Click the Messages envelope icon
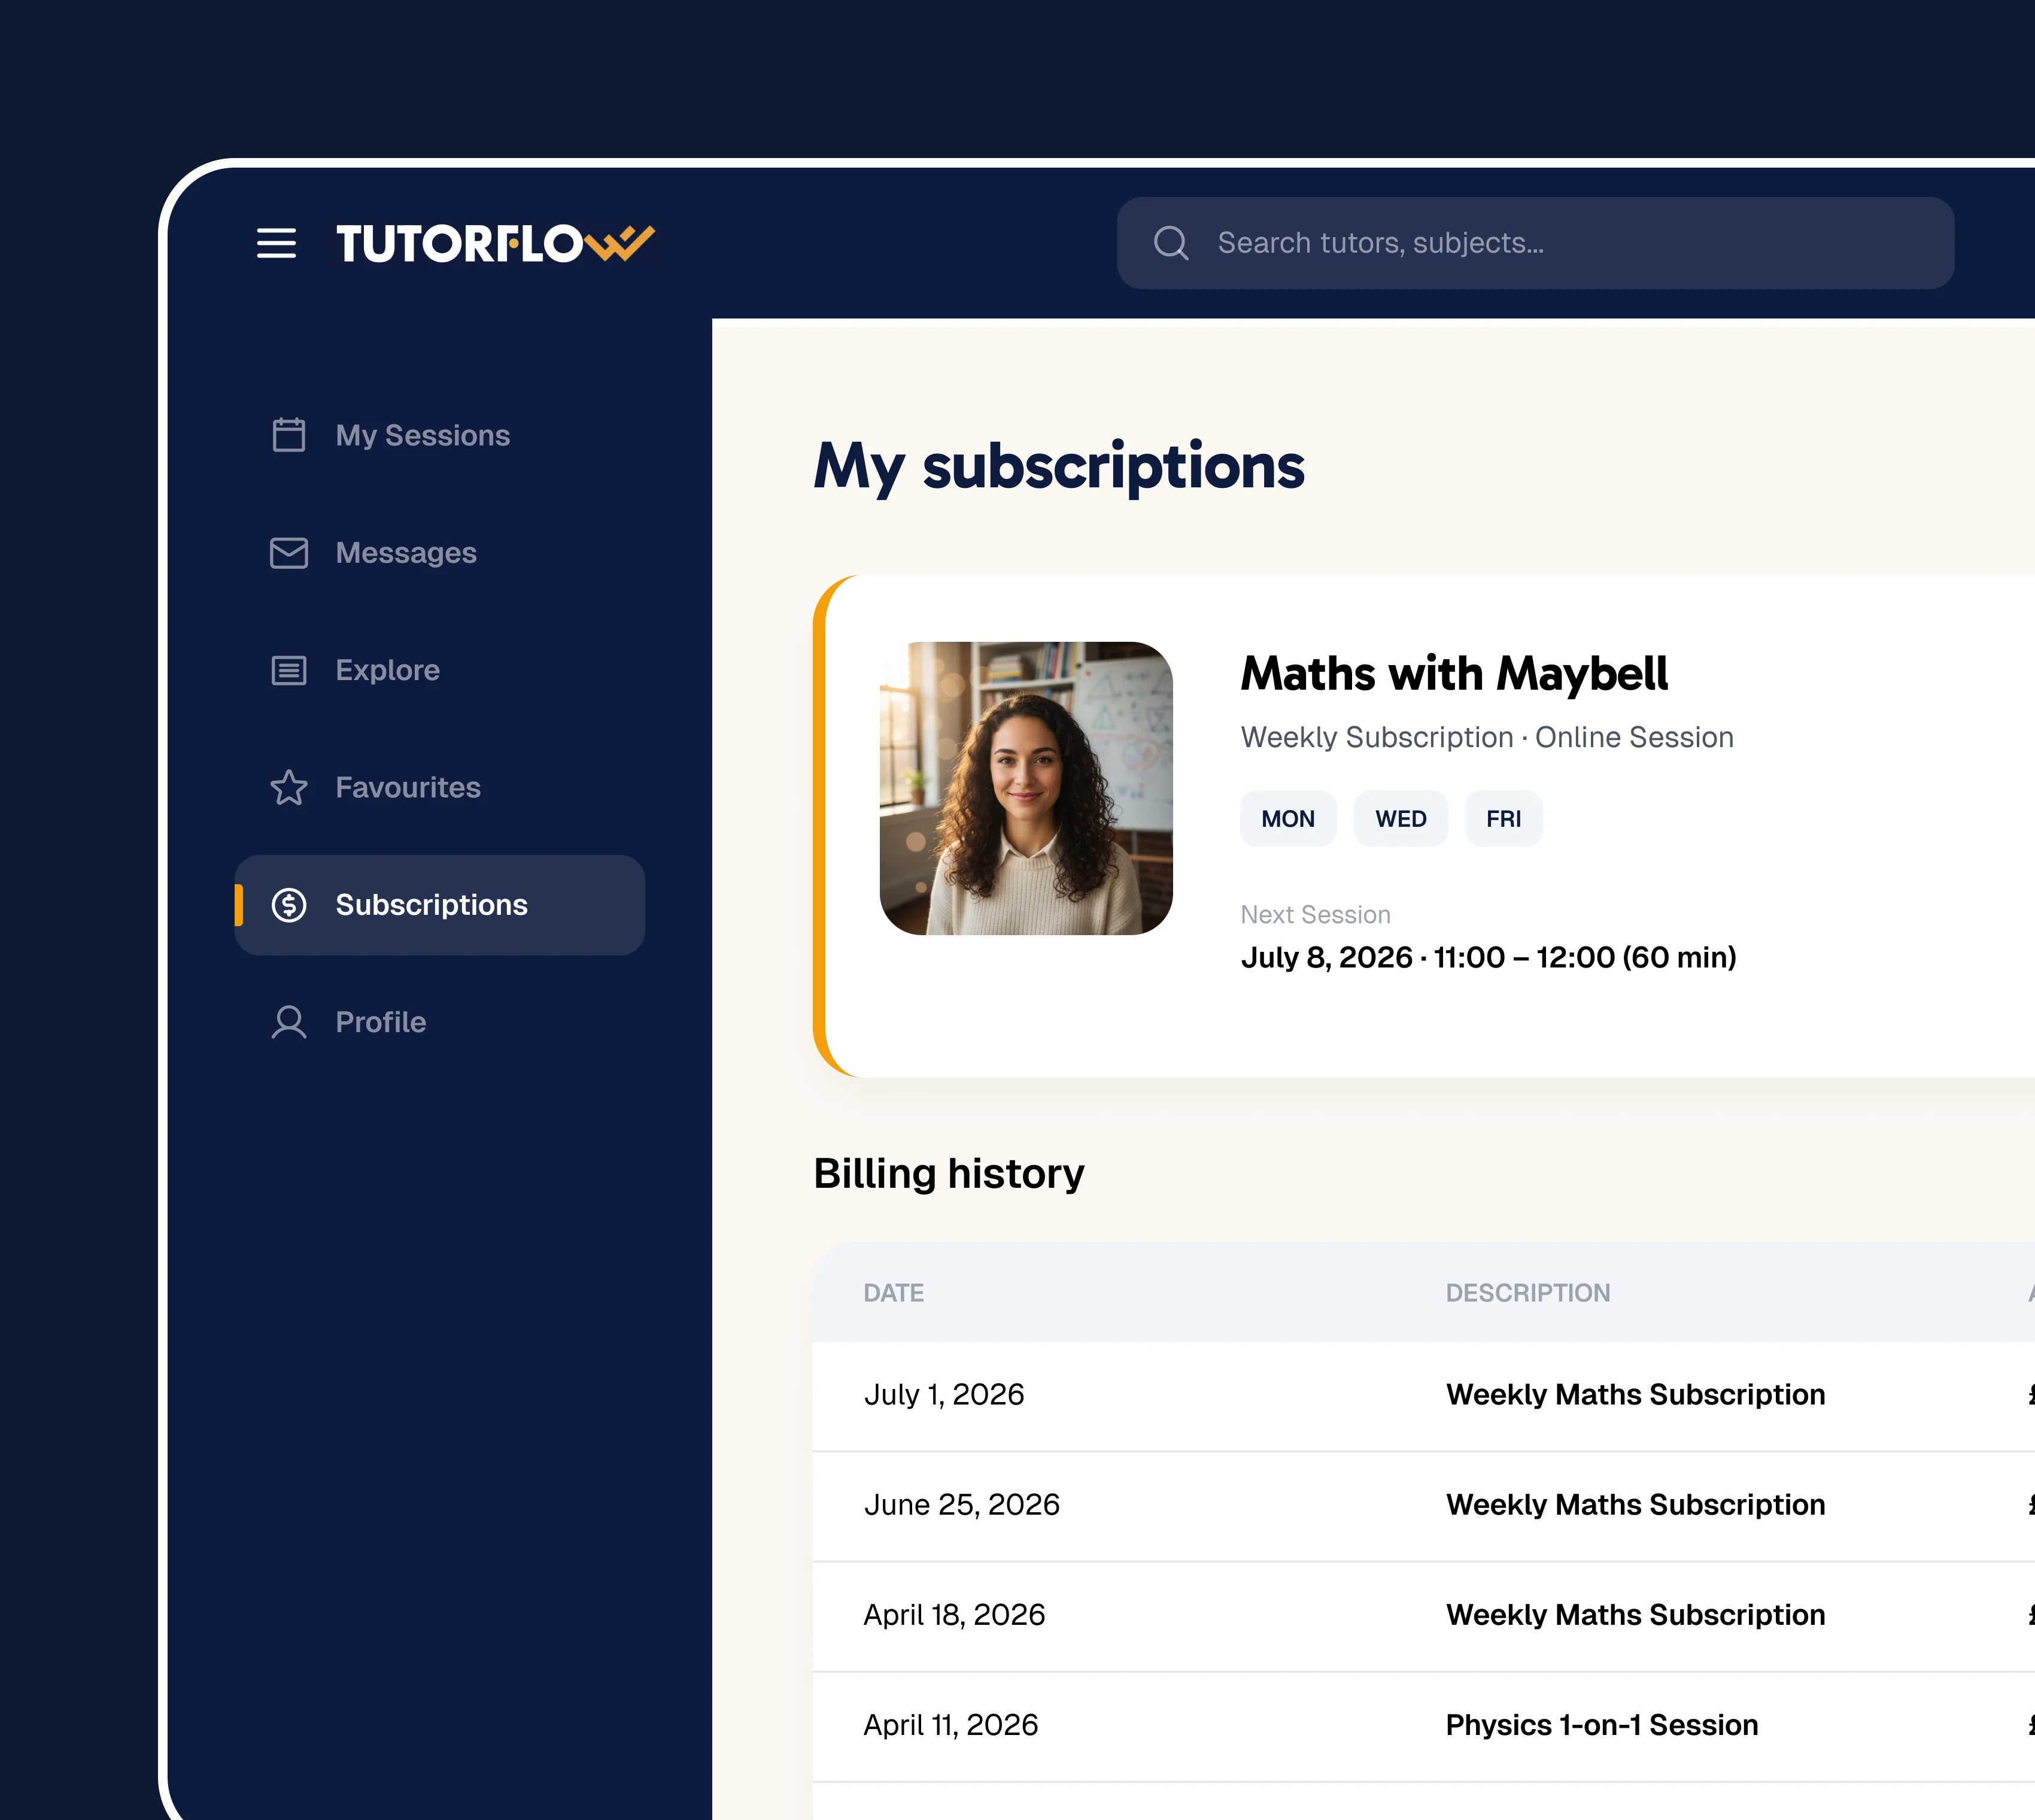The width and height of the screenshot is (2035, 1820). coord(289,553)
